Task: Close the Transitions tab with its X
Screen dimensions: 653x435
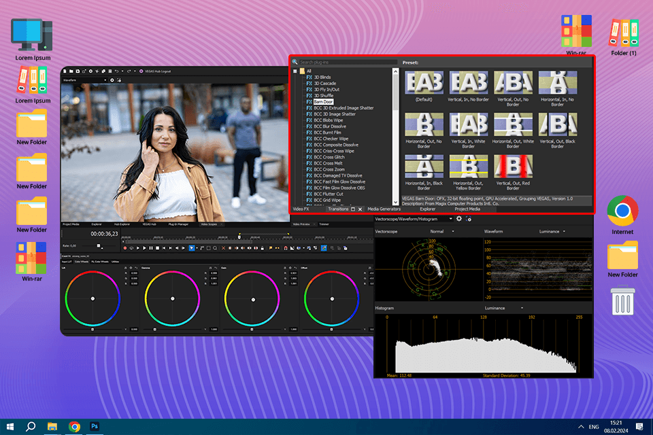Action: pos(360,209)
